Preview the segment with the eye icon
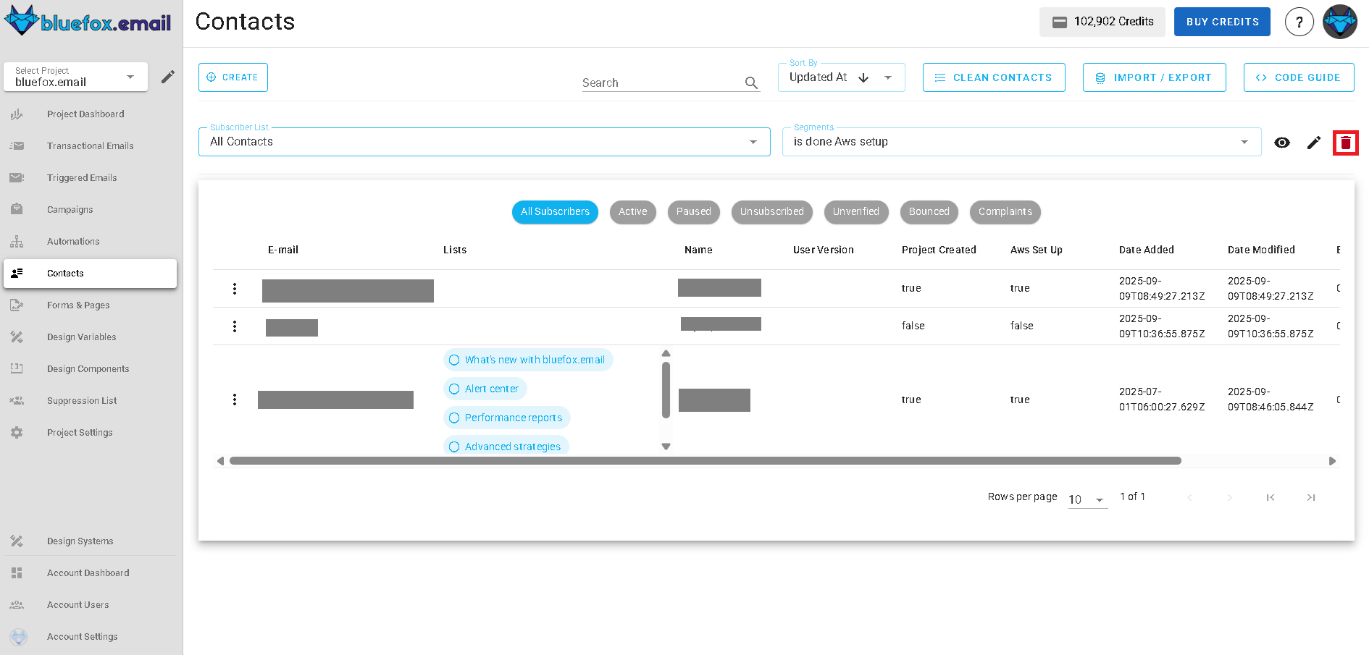Screen dimensions: 1369x655 (x=1282, y=143)
